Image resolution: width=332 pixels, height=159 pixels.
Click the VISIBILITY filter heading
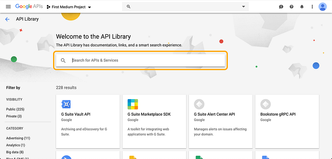pos(14,100)
